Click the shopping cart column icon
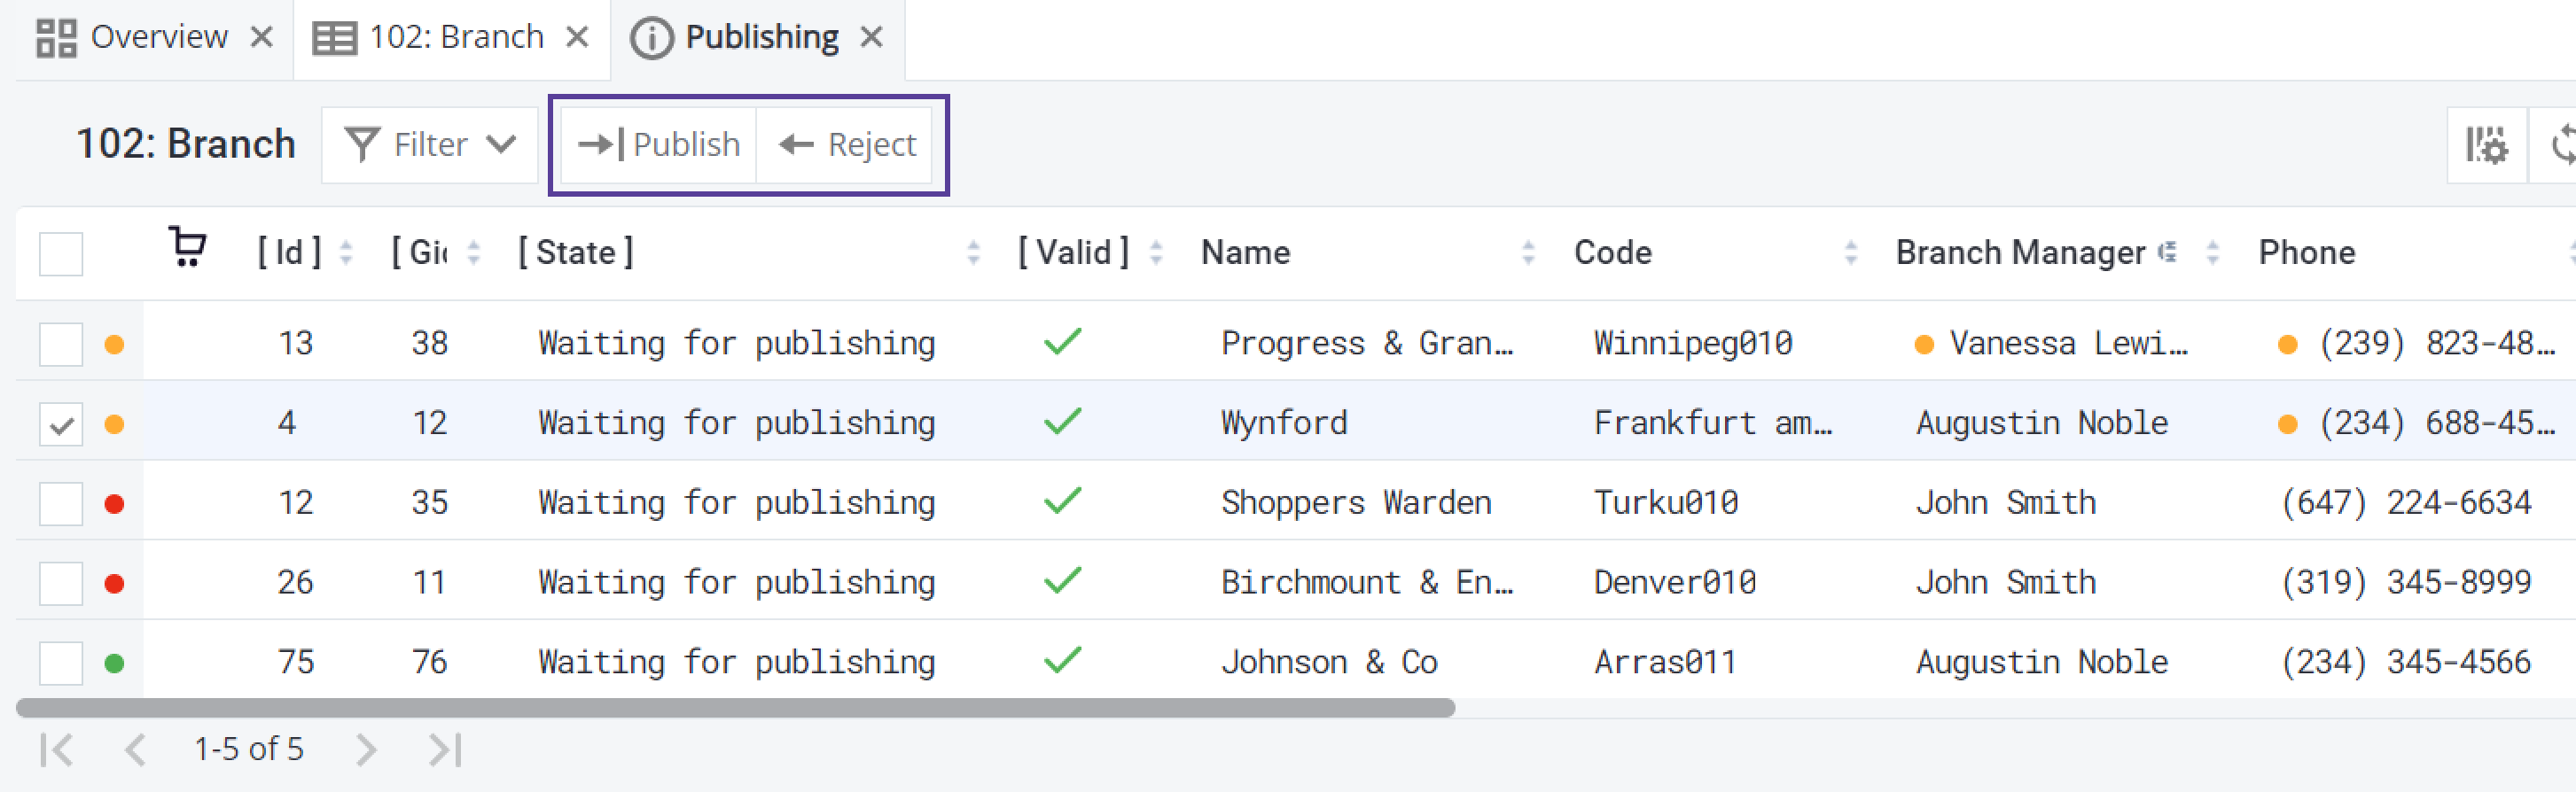The image size is (2576, 792). tap(187, 247)
